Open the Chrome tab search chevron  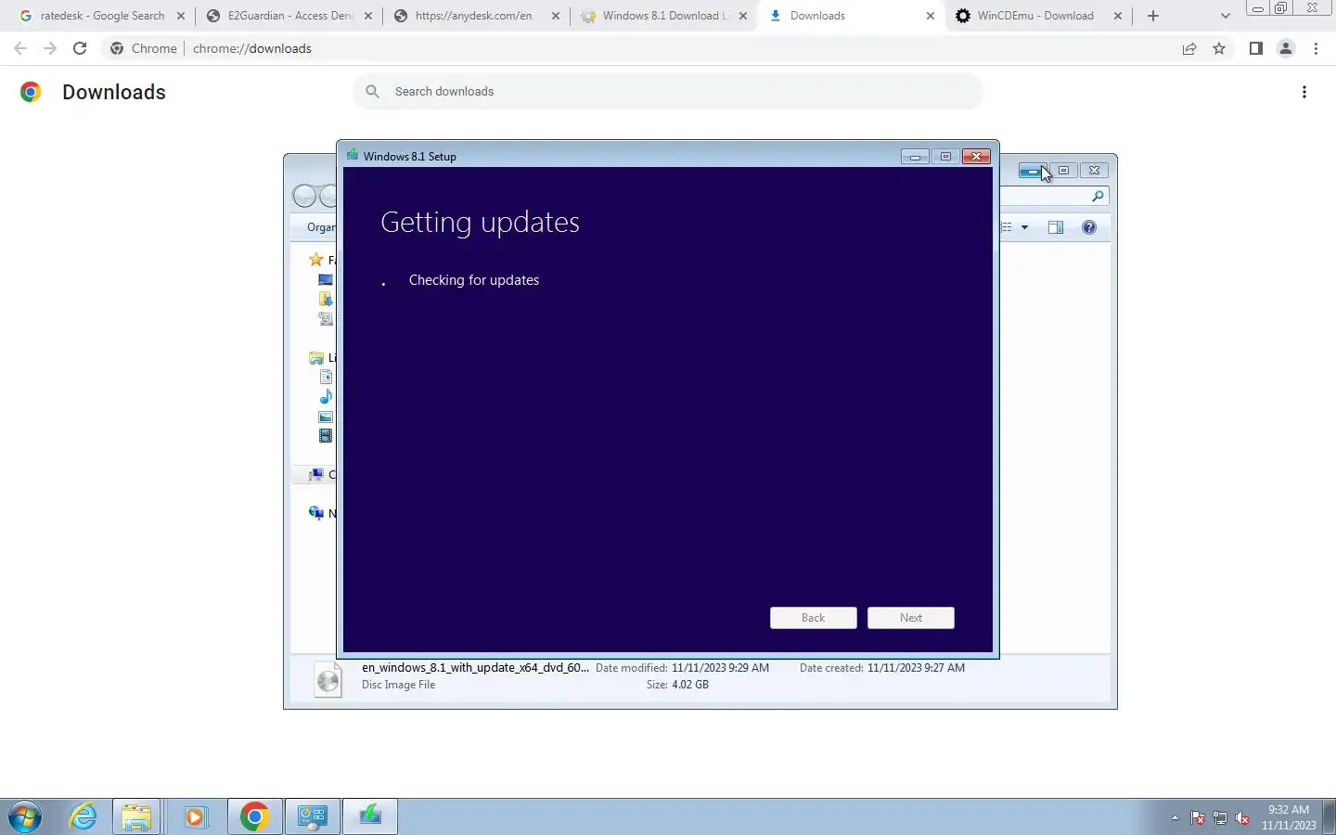[x=1225, y=16]
